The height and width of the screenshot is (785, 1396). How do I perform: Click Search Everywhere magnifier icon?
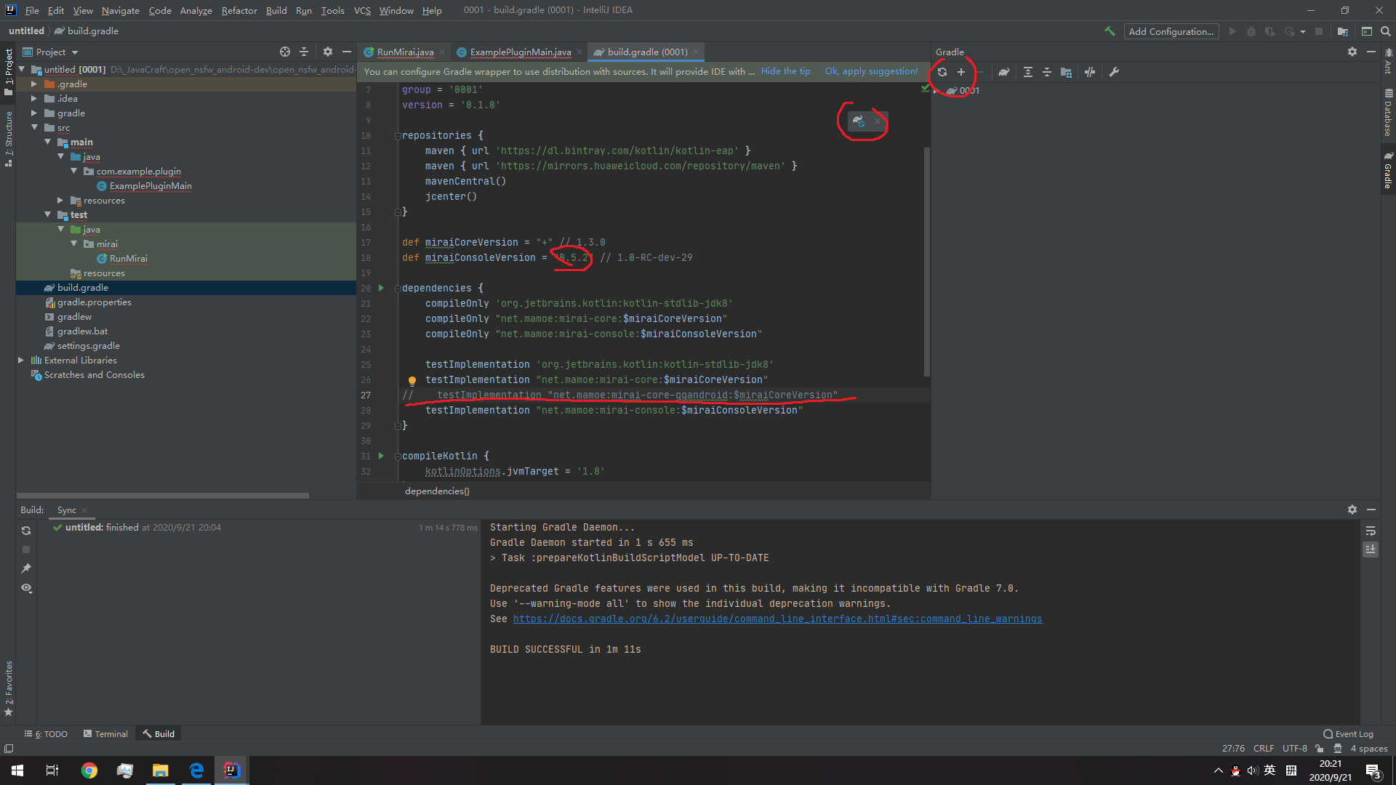tap(1386, 31)
